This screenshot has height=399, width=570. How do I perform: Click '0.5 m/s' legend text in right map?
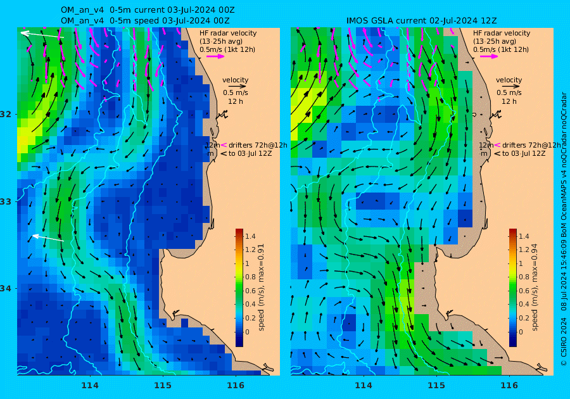[509, 92]
